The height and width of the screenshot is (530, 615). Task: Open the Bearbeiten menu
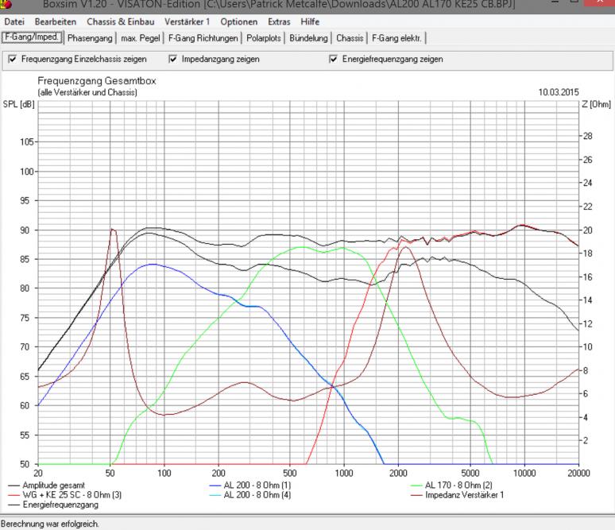pos(56,21)
